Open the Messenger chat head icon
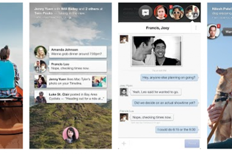232x154 pixels. point(145,13)
